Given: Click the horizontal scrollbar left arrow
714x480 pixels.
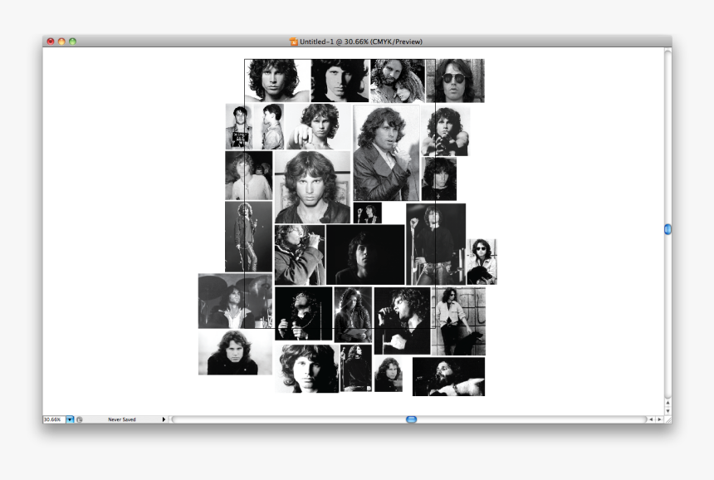Looking at the screenshot, I should pyautogui.click(x=653, y=419).
